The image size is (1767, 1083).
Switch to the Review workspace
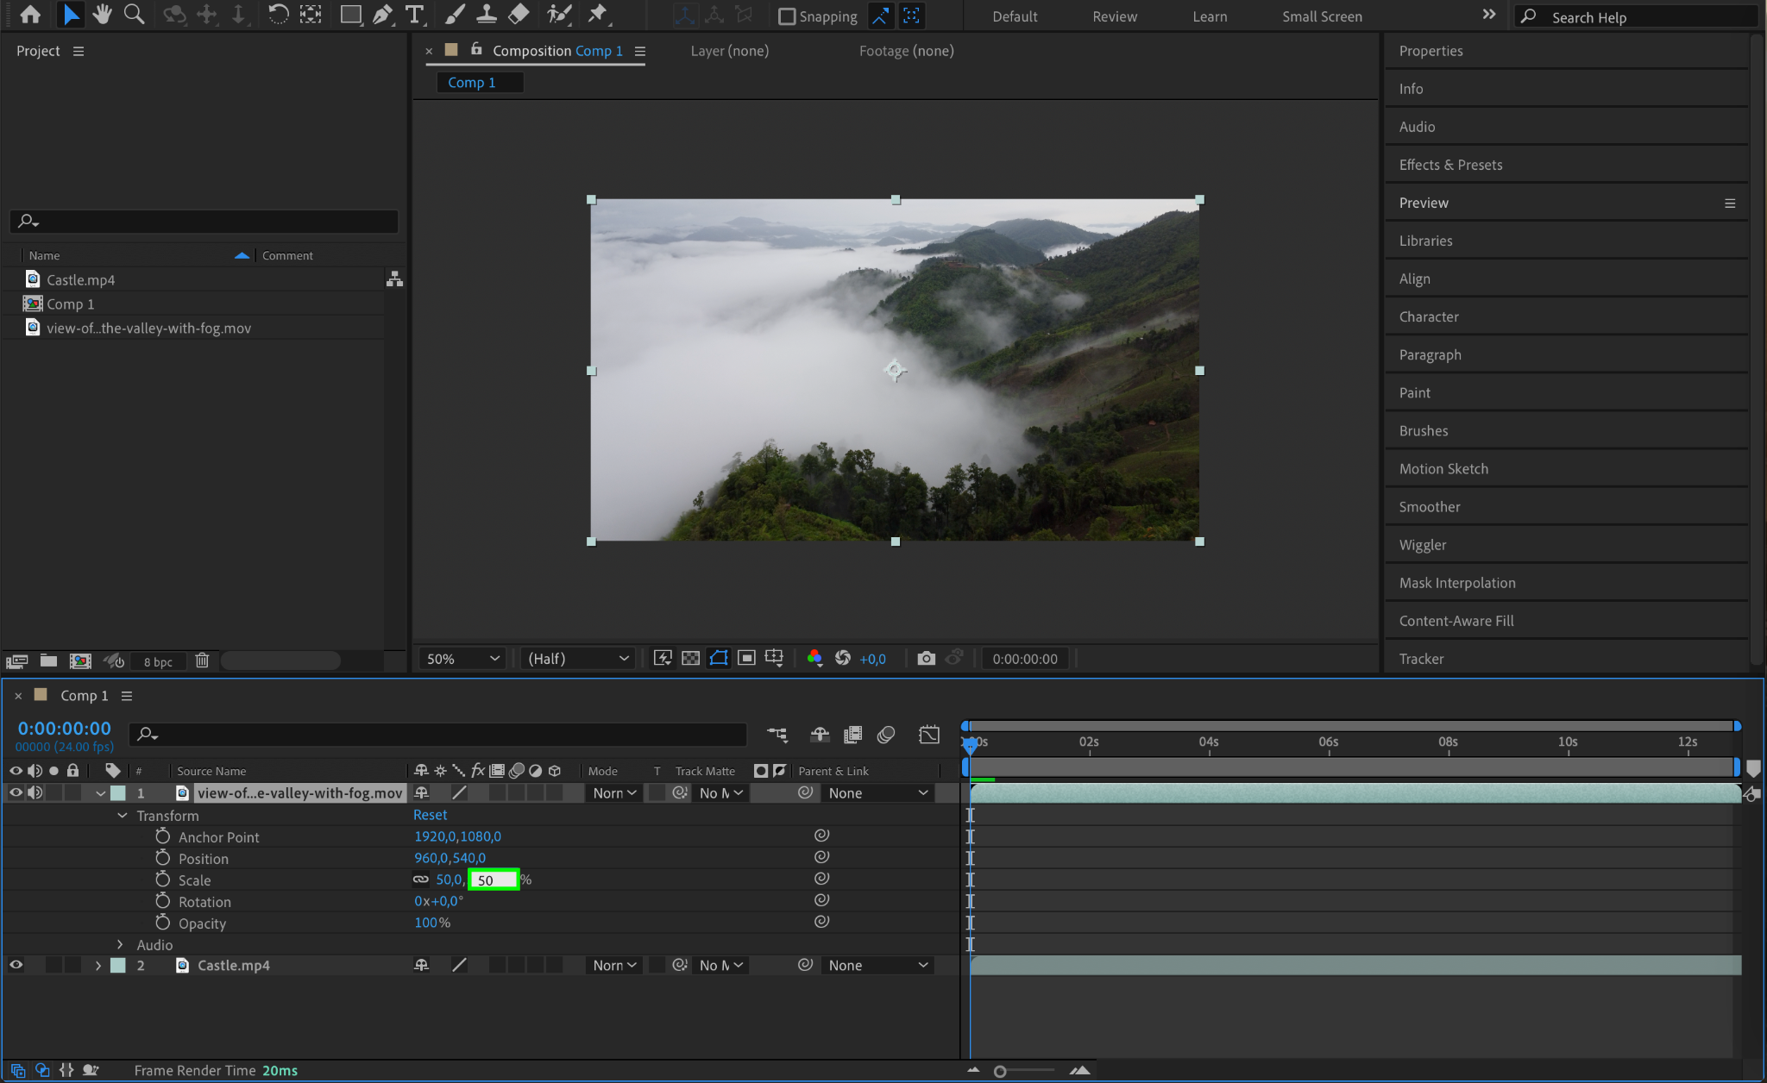[x=1114, y=16]
